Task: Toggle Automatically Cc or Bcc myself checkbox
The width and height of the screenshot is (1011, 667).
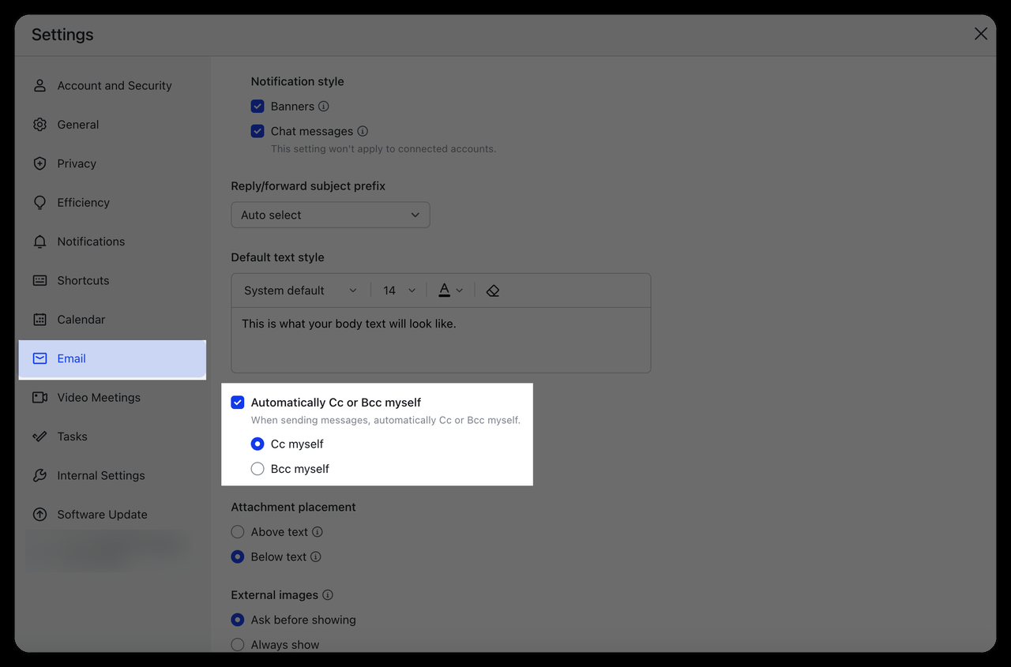Action: pyautogui.click(x=238, y=403)
